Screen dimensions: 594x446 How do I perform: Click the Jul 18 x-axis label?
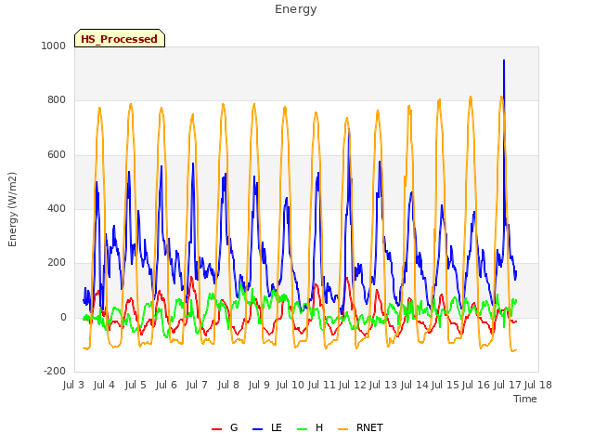pos(538,385)
